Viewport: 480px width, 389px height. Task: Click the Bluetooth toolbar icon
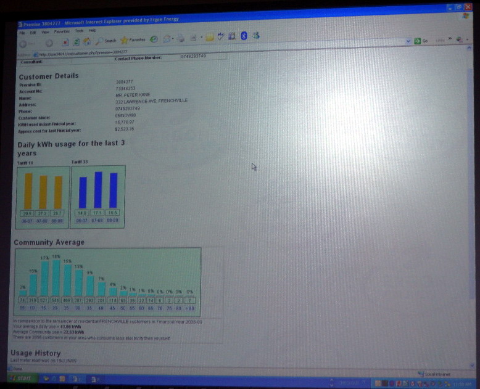(x=244, y=36)
